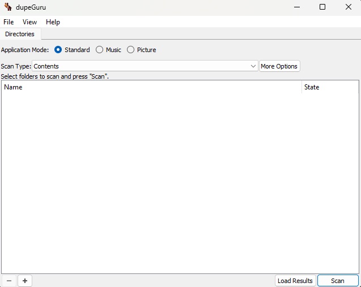Open the File menu

tap(9, 22)
